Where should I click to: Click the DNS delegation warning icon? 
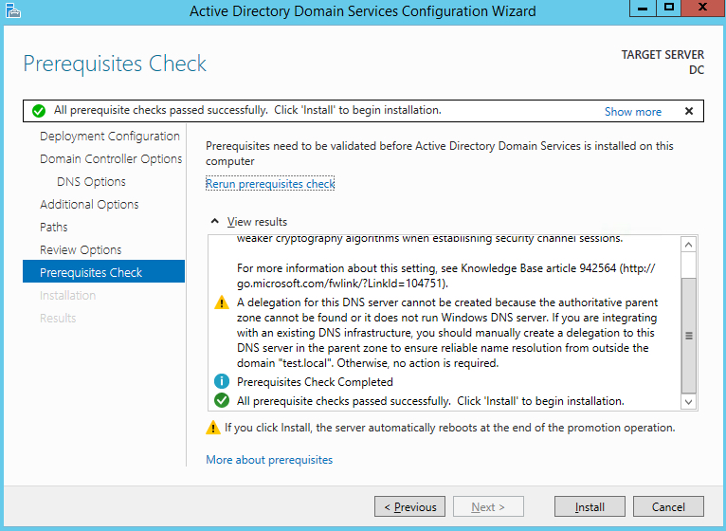click(x=222, y=302)
